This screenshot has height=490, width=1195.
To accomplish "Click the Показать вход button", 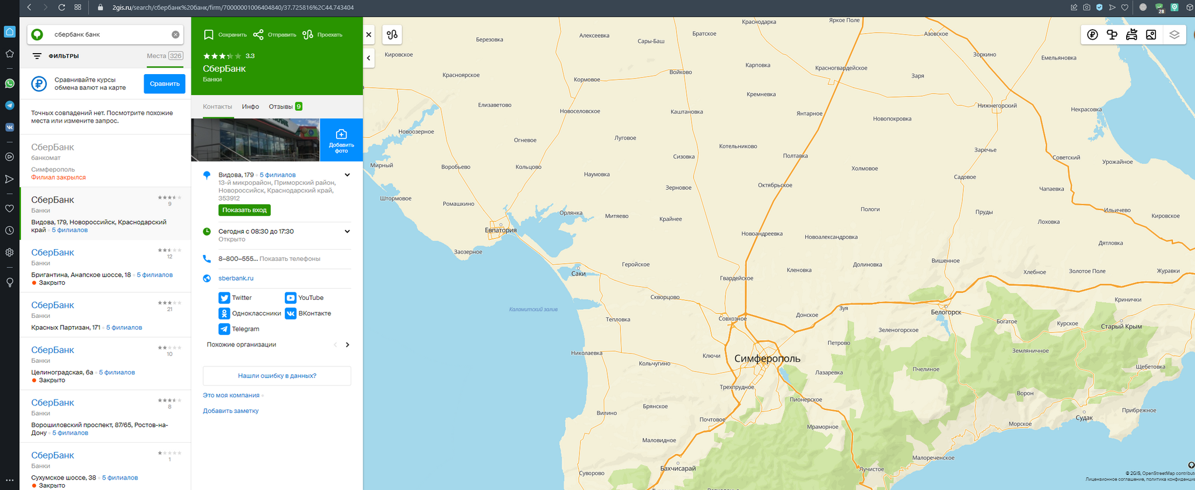I will [x=244, y=210].
